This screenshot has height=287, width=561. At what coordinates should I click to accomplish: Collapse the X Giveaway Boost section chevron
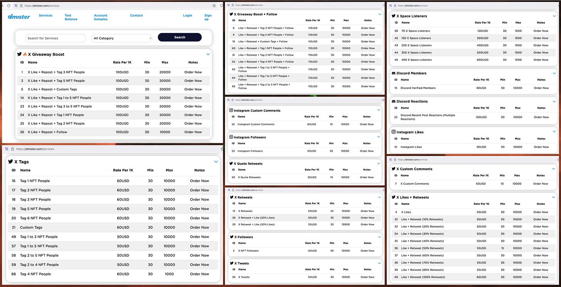pos(208,54)
